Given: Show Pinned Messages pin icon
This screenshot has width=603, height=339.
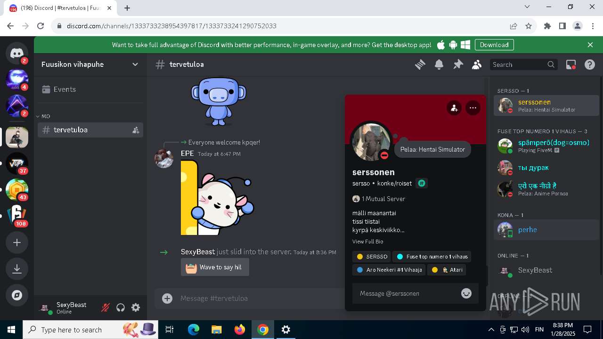Looking at the screenshot, I should (458, 65).
